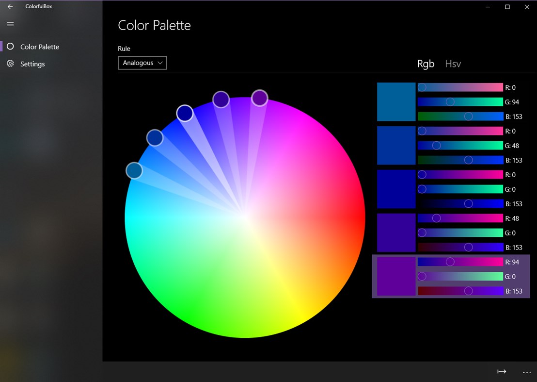Click the Color Palette circle icon
537x382 pixels.
(10, 47)
